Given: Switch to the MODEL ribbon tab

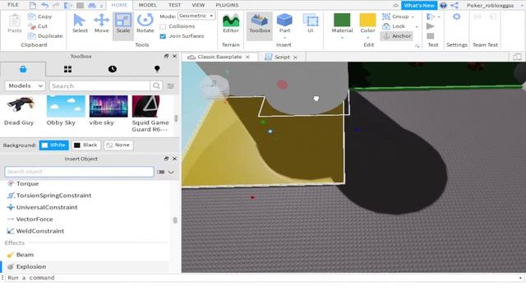Looking at the screenshot, I should pyautogui.click(x=148, y=5).
